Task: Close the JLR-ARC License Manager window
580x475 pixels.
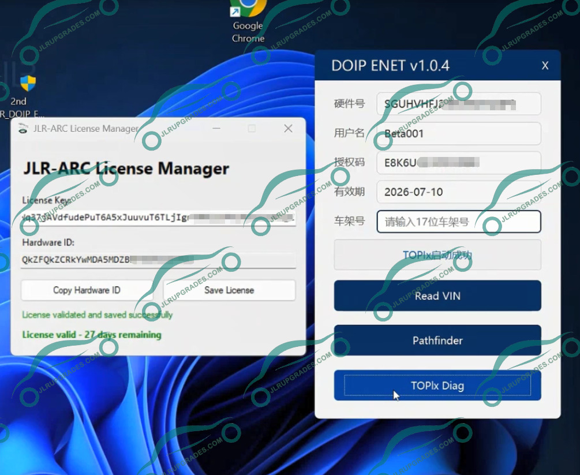Action: (288, 128)
